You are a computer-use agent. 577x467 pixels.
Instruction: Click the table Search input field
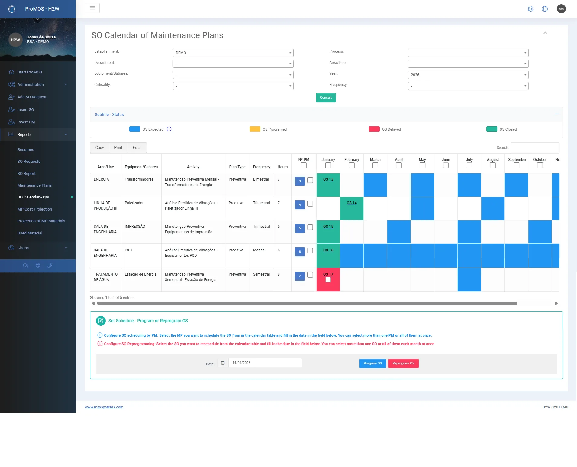535,148
